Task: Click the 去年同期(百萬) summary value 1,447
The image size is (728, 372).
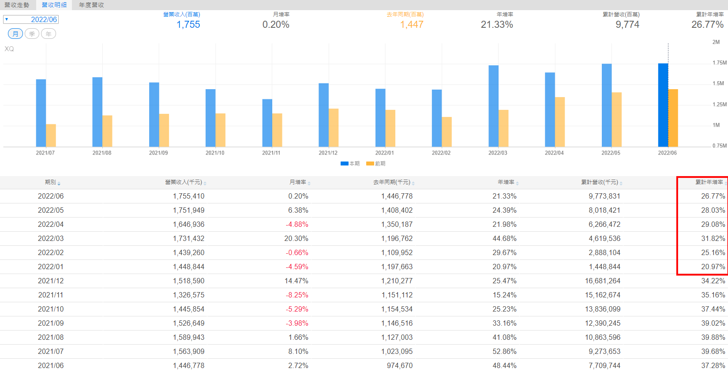Action: click(412, 25)
